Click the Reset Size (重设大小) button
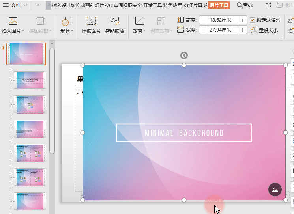 [264, 30]
